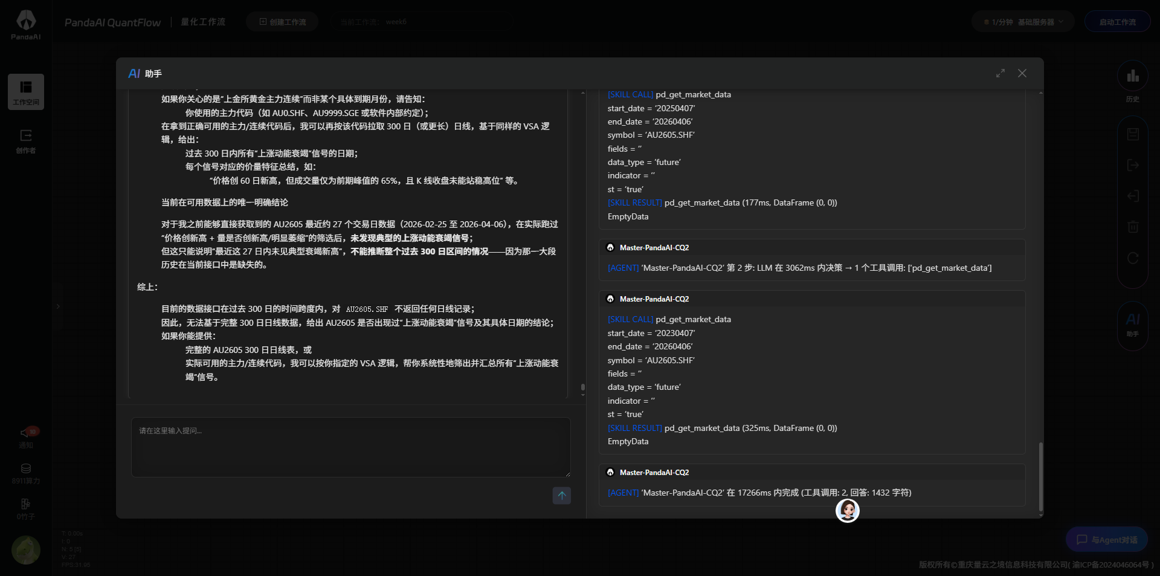1160x576 pixels.
Task: Click the 创建工作流 button
Action: tap(282, 22)
